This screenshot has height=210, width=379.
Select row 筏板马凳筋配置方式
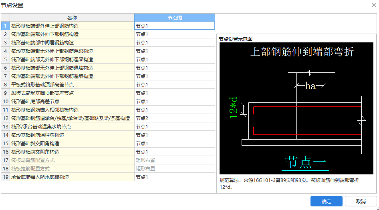click(72, 160)
